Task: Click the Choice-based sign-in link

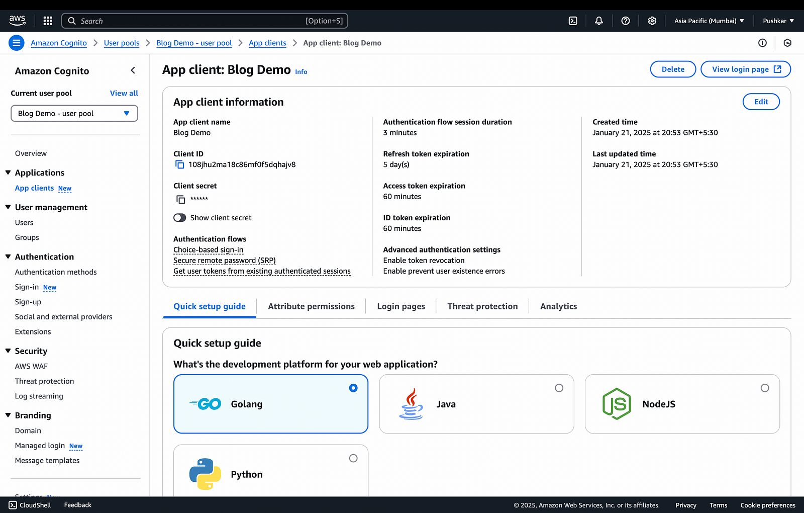Action: 208,249
